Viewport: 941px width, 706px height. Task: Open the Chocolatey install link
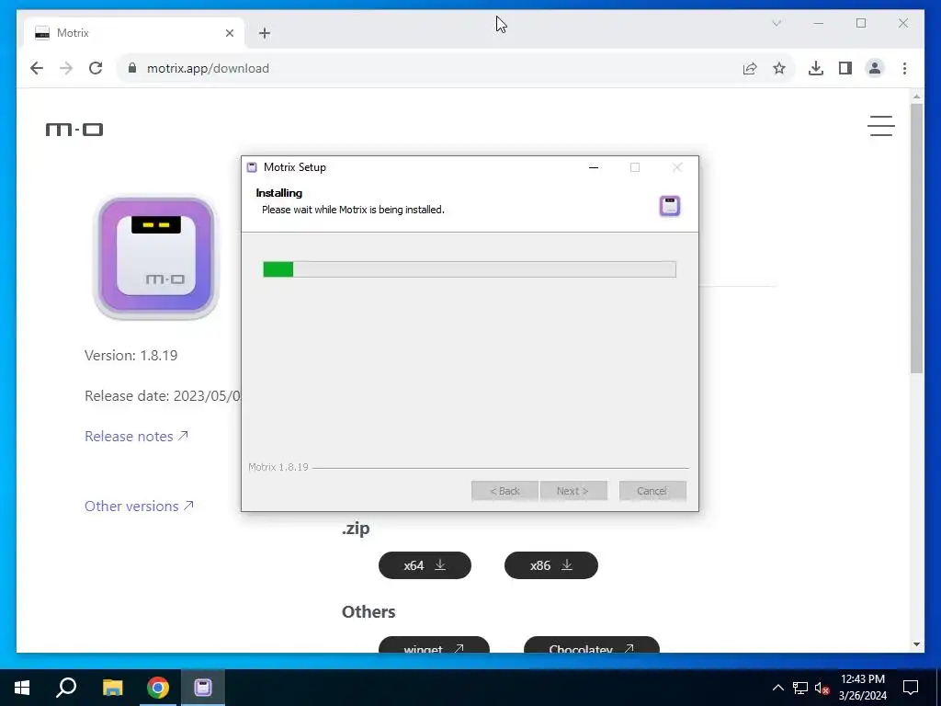(591, 644)
